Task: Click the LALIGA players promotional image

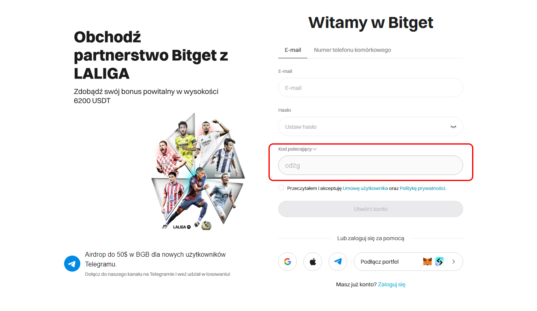Action: (x=198, y=171)
